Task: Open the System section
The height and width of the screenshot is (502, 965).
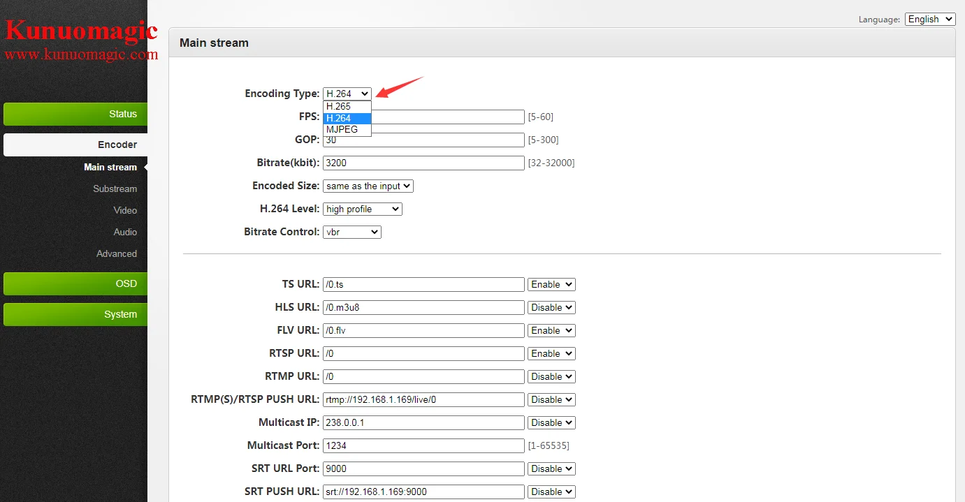Action: tap(75, 314)
